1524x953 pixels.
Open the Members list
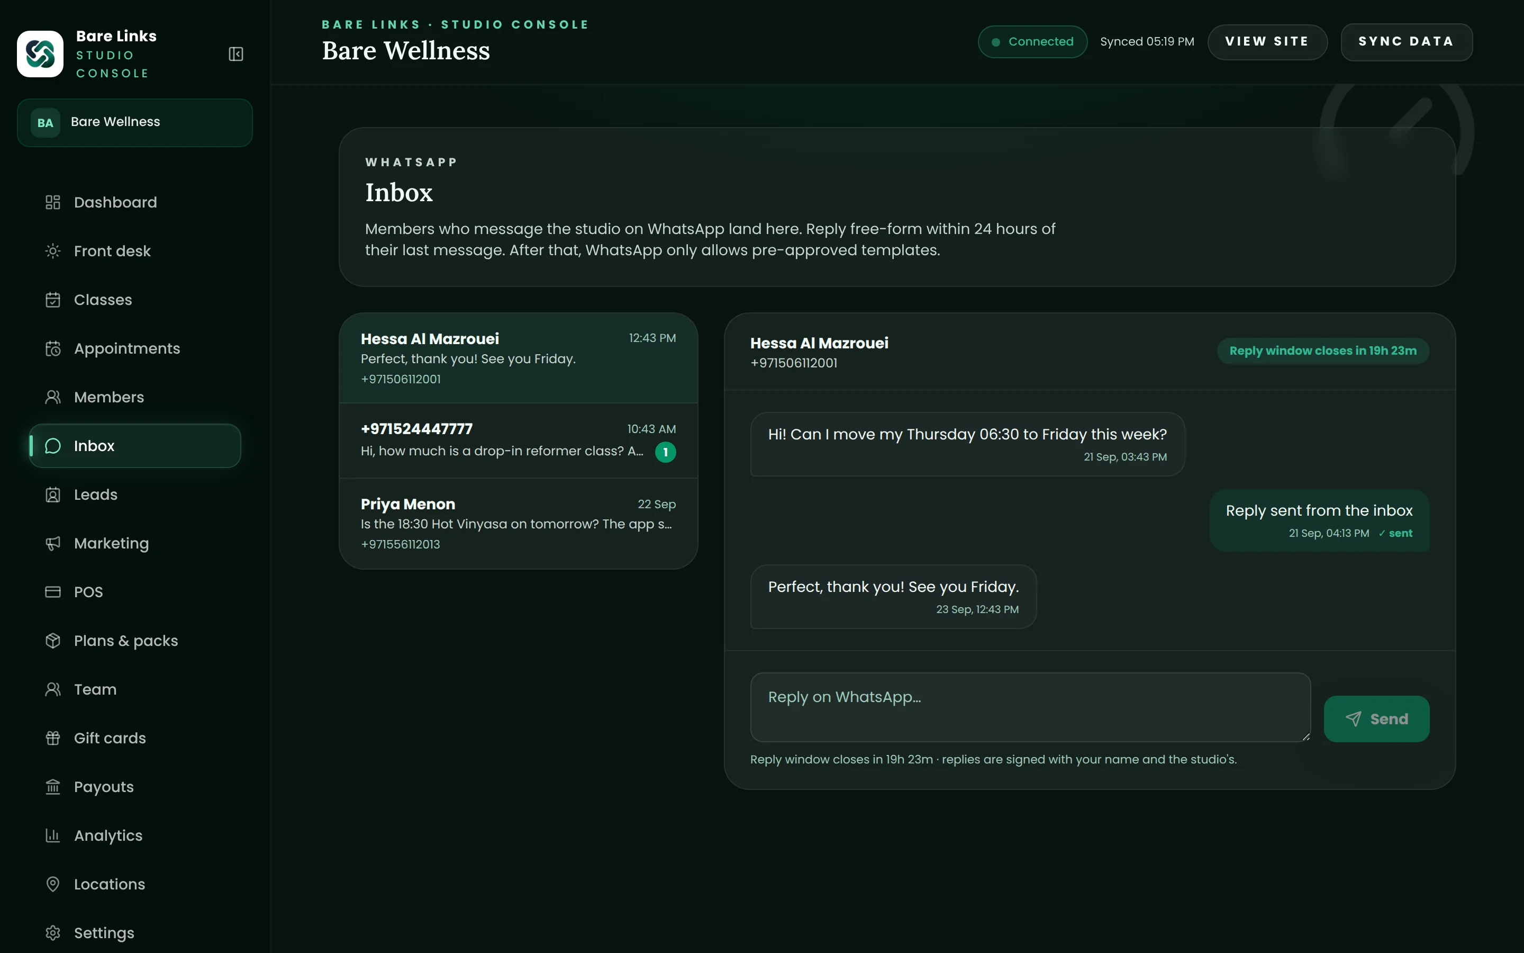[x=135, y=397]
